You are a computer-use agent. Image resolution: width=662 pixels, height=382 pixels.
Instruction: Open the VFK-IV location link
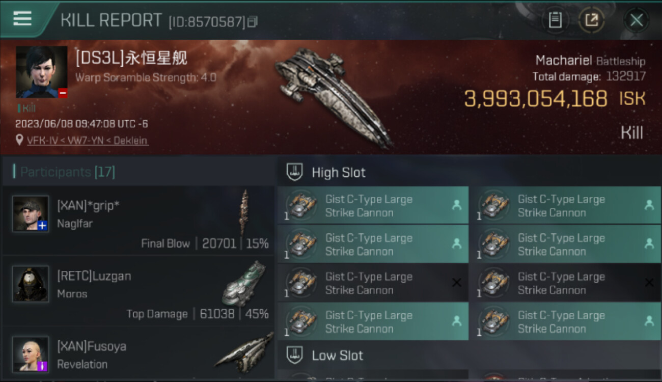88,141
